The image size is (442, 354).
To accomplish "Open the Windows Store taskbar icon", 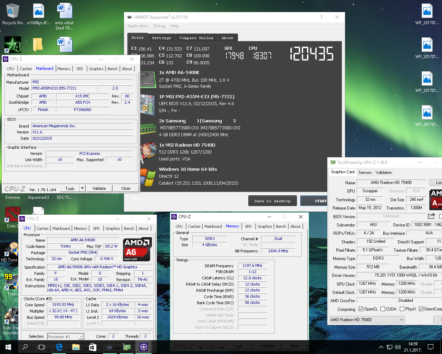I will click(93, 347).
